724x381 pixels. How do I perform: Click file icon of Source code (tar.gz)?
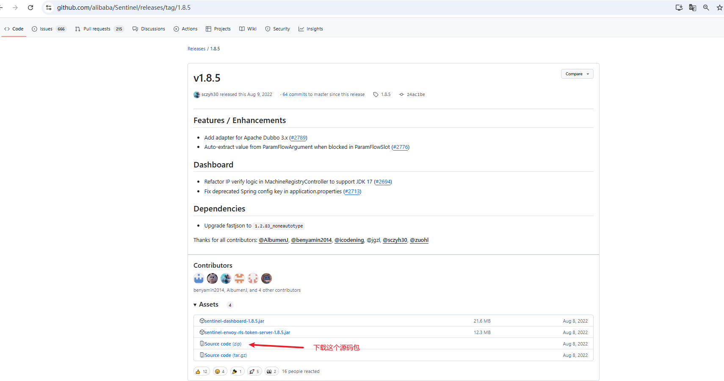tap(202, 355)
